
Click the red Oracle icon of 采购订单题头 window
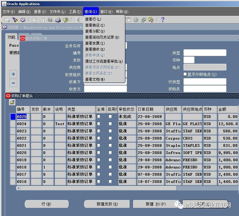(x=8, y=96)
